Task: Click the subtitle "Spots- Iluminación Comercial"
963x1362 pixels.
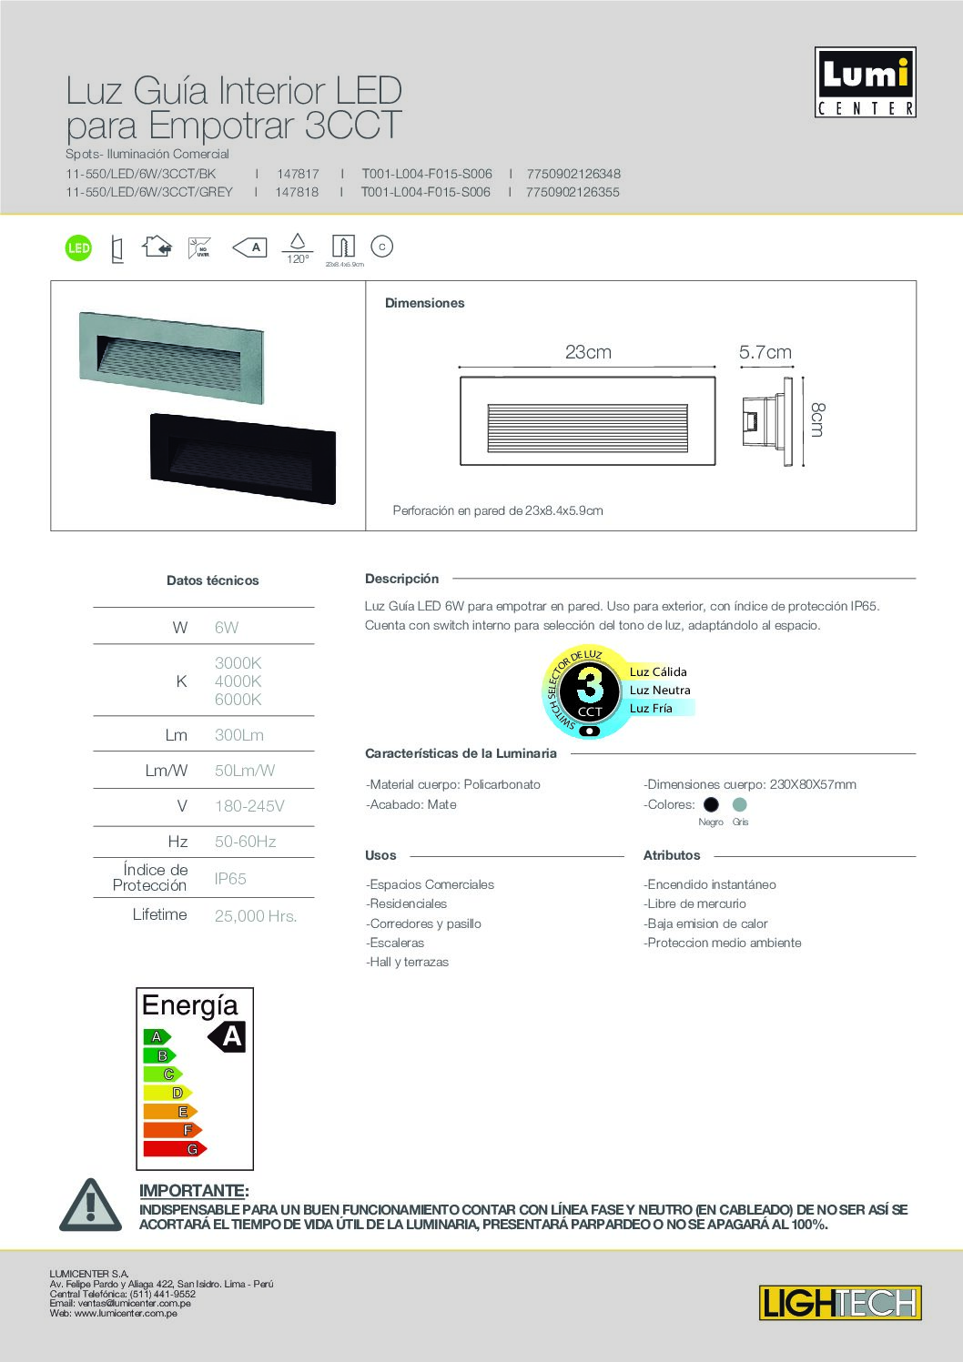Action: pos(147,154)
